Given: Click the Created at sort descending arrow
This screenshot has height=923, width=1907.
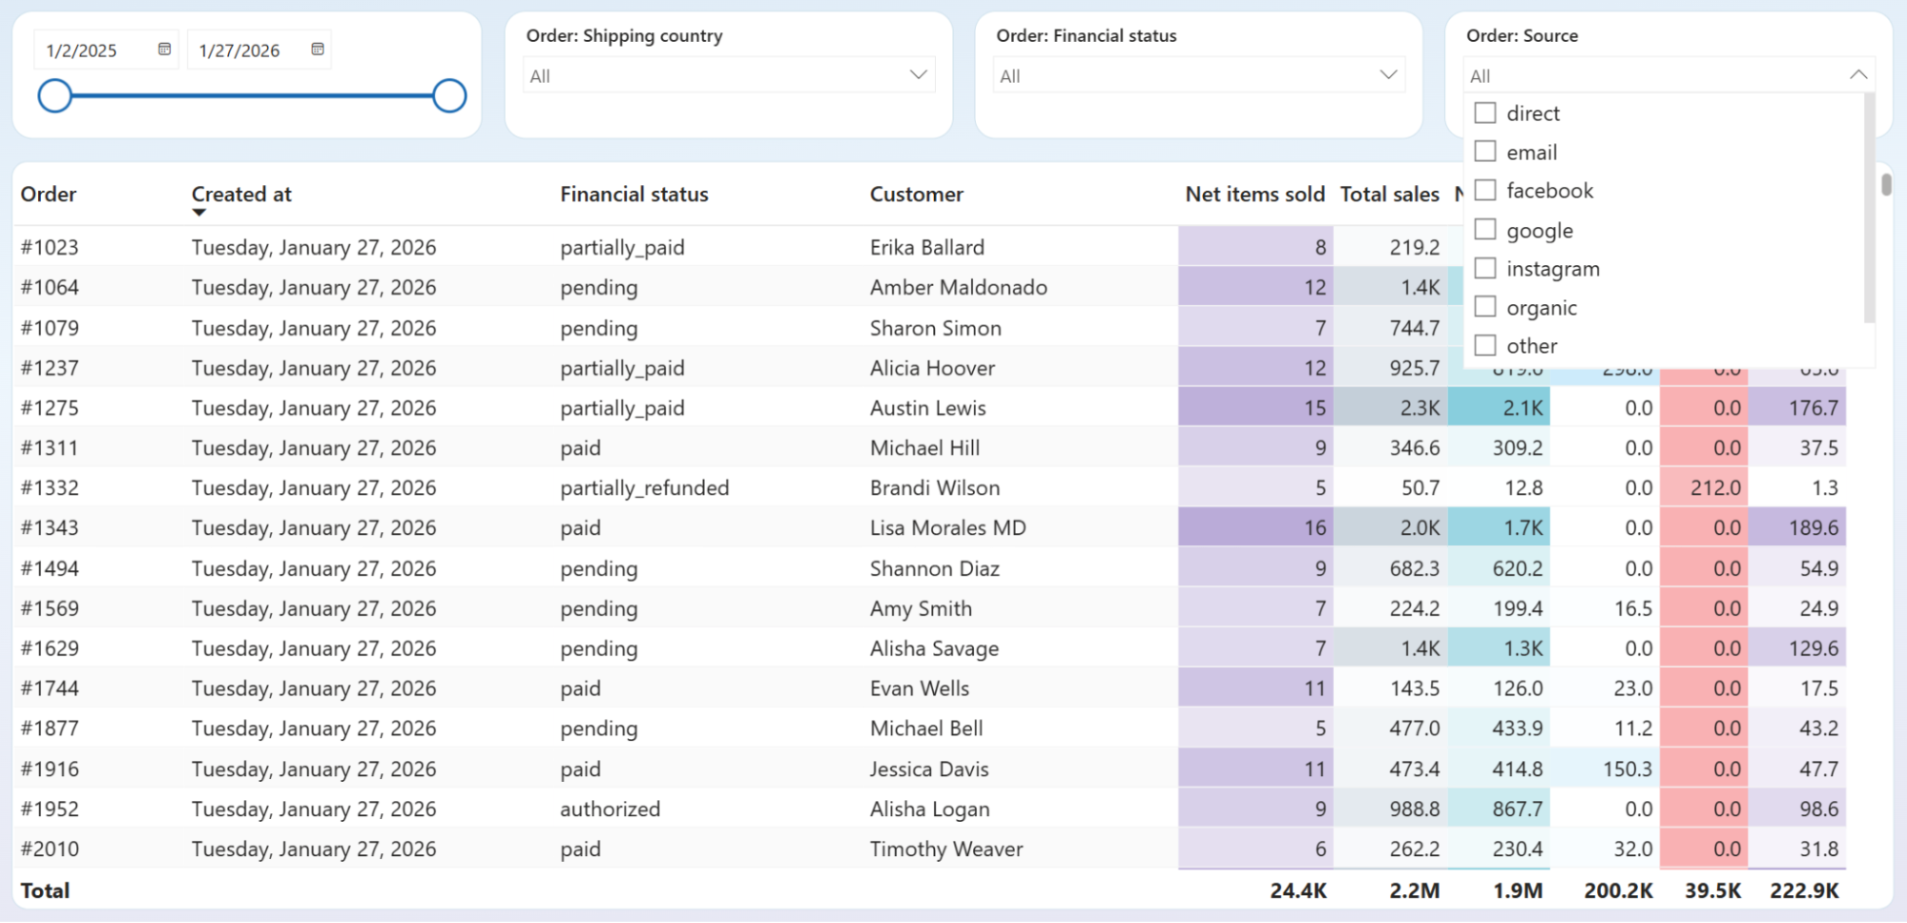Looking at the screenshot, I should click(198, 213).
